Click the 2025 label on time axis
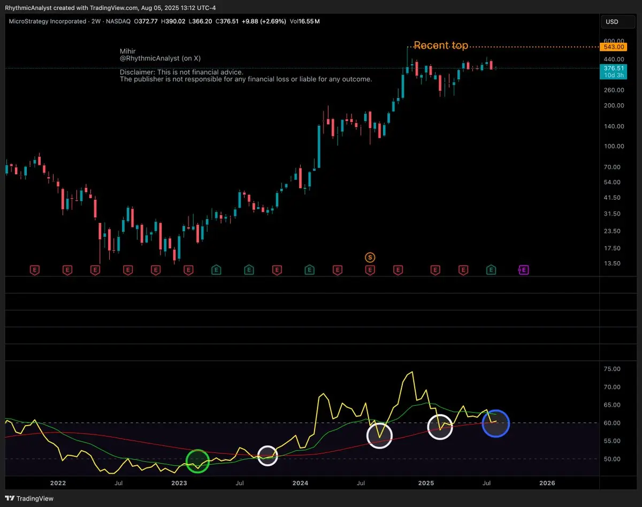642x507 pixels. (426, 483)
